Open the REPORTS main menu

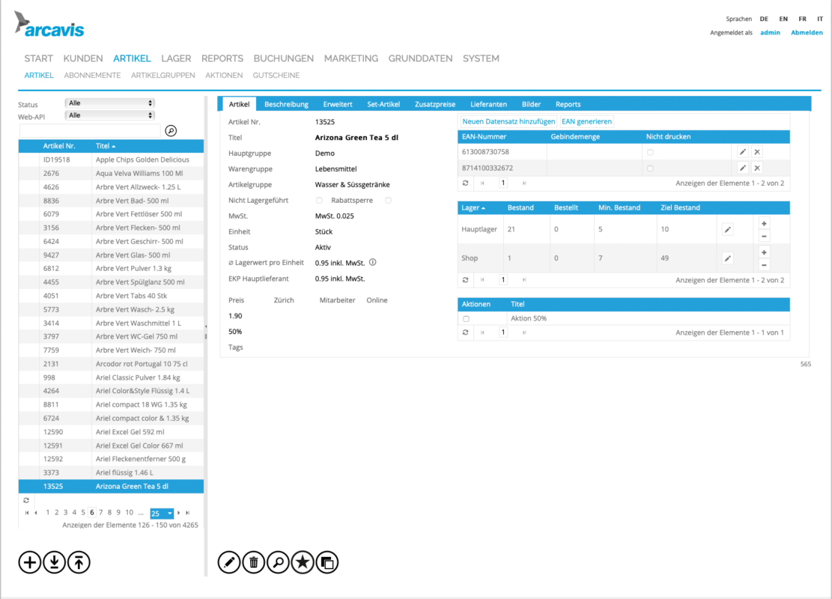click(222, 58)
